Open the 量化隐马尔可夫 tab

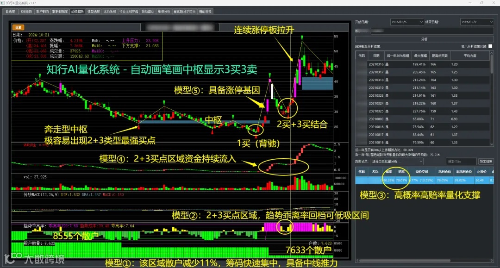184,12
